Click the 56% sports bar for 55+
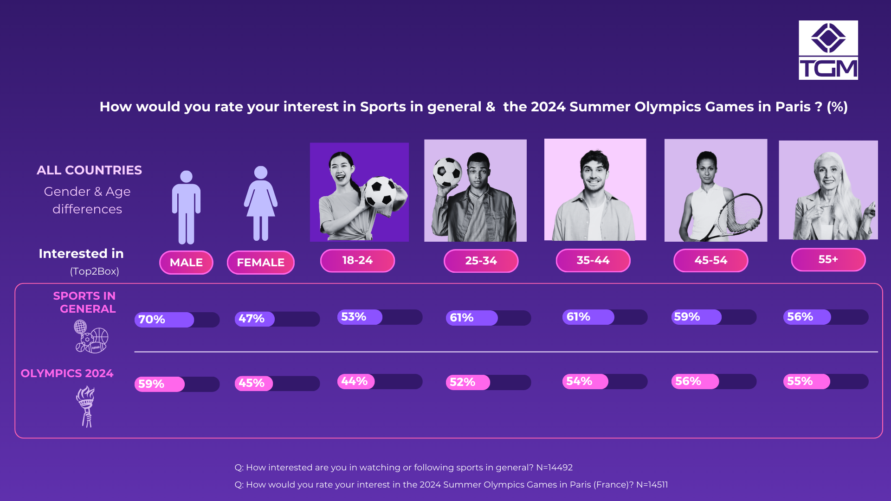 [826, 317]
